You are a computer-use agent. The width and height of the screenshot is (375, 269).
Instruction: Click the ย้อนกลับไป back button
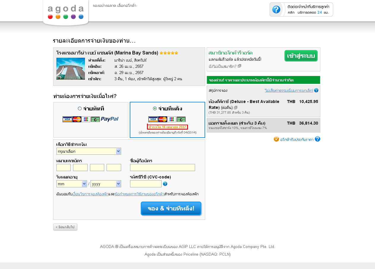point(65,227)
